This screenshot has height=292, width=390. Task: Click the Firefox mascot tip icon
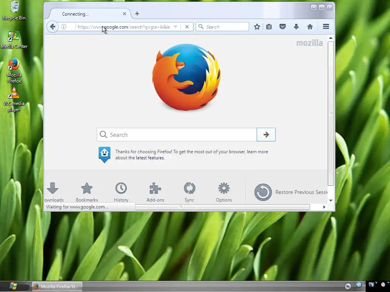104,155
